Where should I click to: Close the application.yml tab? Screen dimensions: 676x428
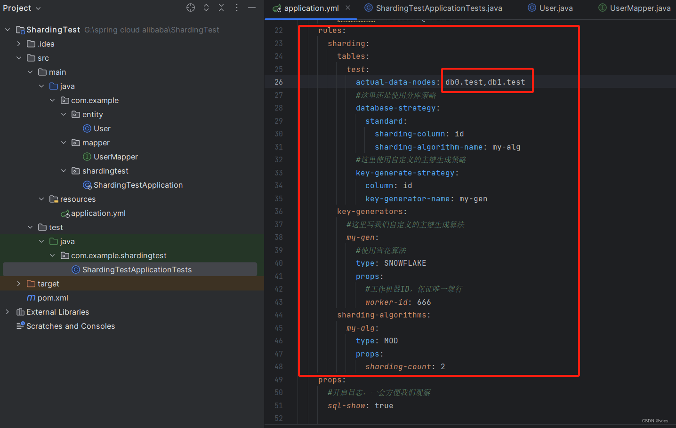click(x=348, y=8)
